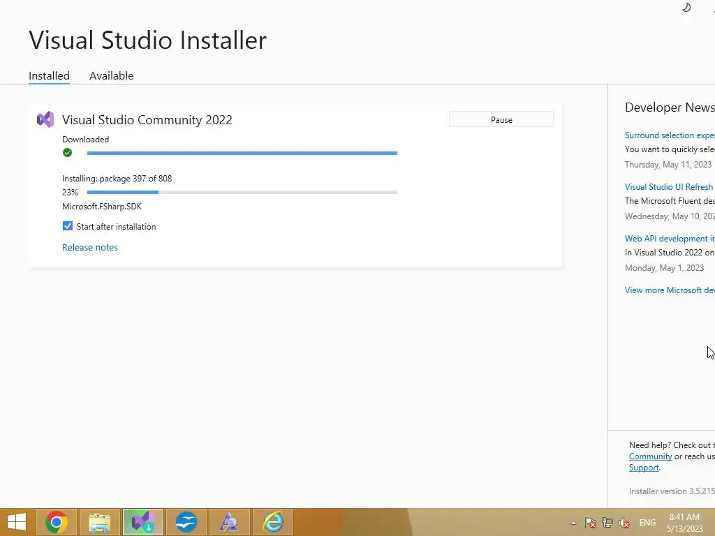This screenshot has width=715, height=536.
Task: Click the Installer version text
Action: pos(672,491)
